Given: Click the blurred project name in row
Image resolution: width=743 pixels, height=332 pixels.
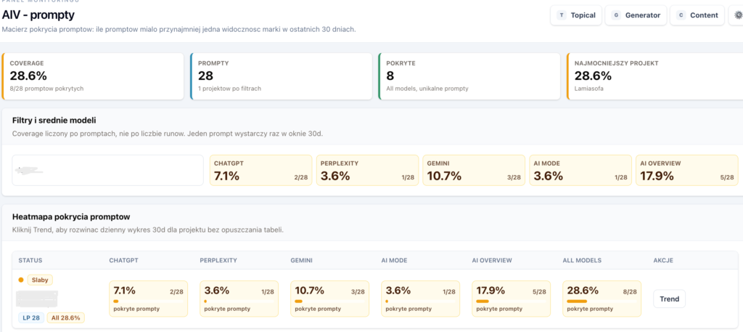Looking at the screenshot, I should click(x=37, y=299).
